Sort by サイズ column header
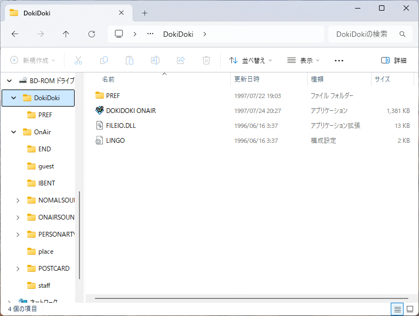The height and width of the screenshot is (316, 419). (382, 79)
